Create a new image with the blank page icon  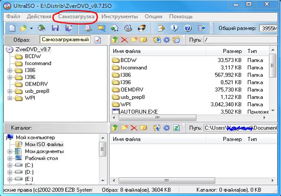click(x=12, y=28)
